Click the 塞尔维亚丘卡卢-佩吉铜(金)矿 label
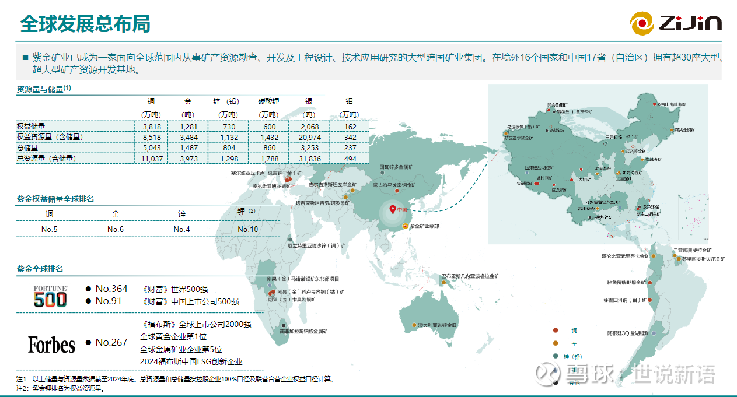 coord(266,174)
